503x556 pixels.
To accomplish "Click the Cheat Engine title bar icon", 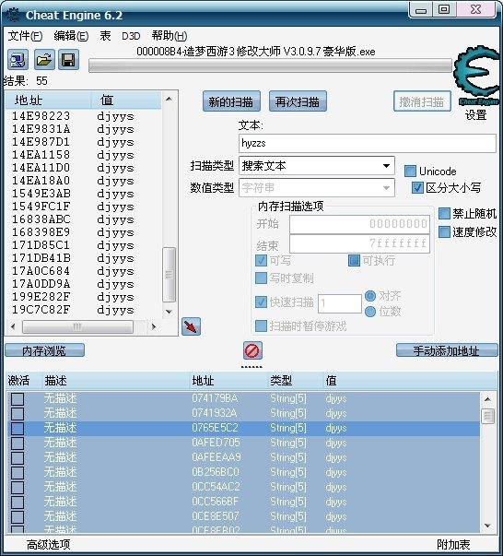I will (x=13, y=15).
